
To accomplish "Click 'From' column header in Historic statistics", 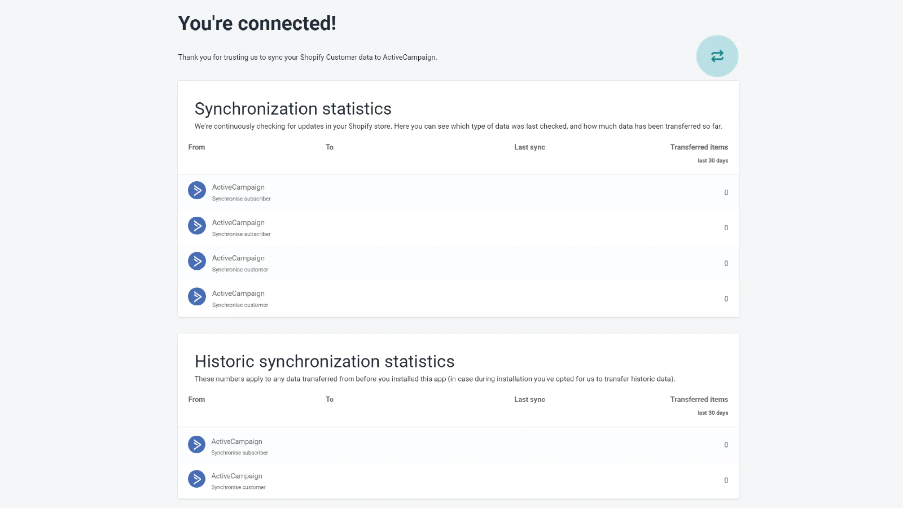I will pos(196,400).
